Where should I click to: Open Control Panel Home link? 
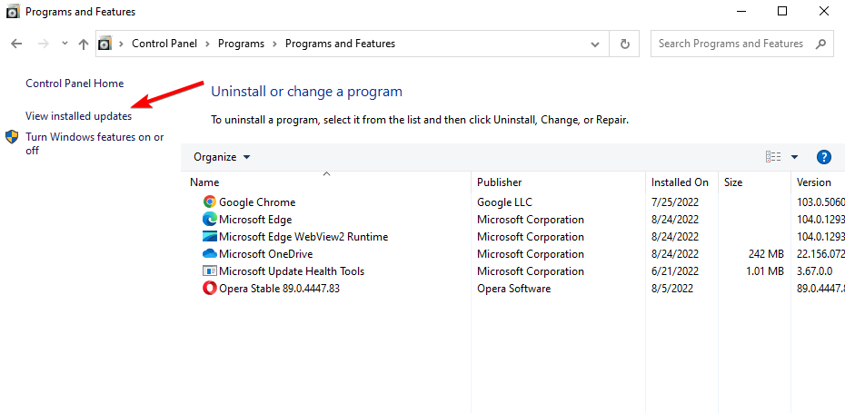coord(75,84)
